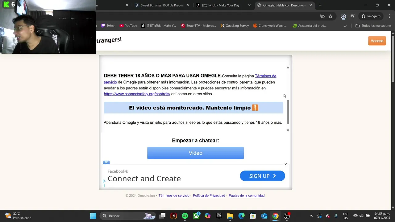Close the Facebook ad with the X

coord(285,164)
